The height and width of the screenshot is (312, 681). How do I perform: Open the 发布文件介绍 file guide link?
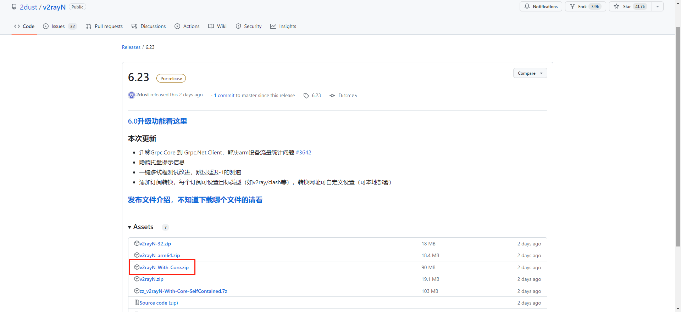(195, 200)
